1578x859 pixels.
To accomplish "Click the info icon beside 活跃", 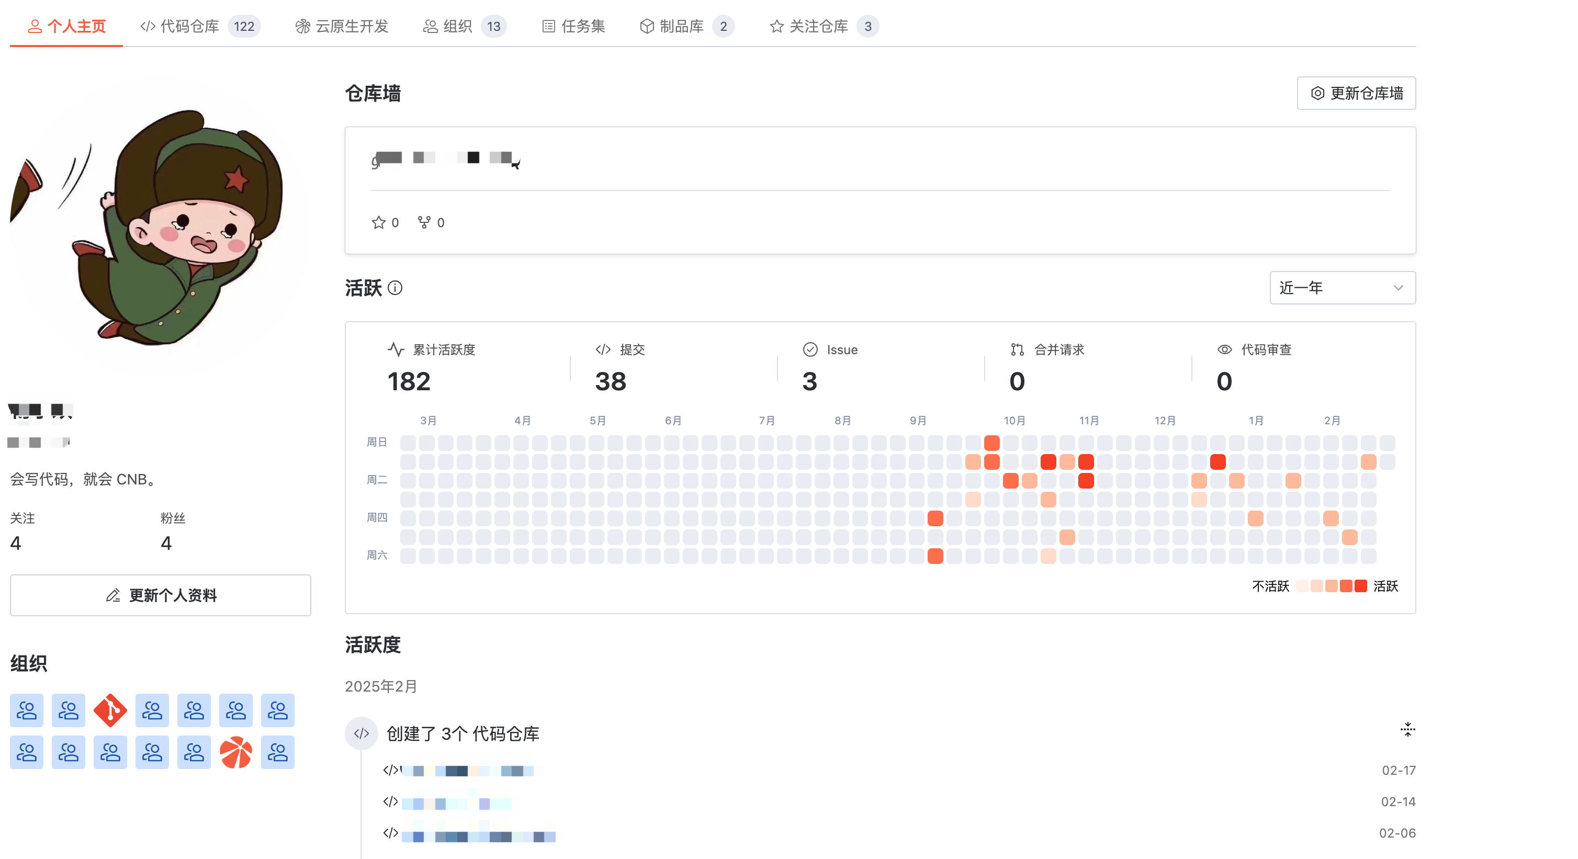I will click(395, 287).
